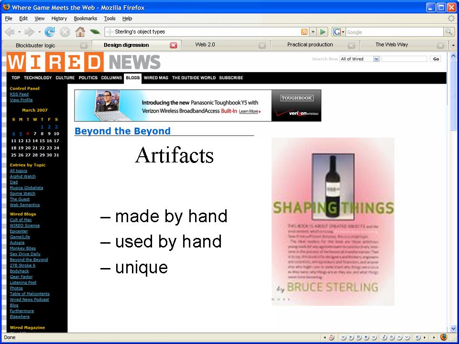The width and height of the screenshot is (459, 344).
Task: Click the green leaf toolbar icon
Action: coord(95,32)
